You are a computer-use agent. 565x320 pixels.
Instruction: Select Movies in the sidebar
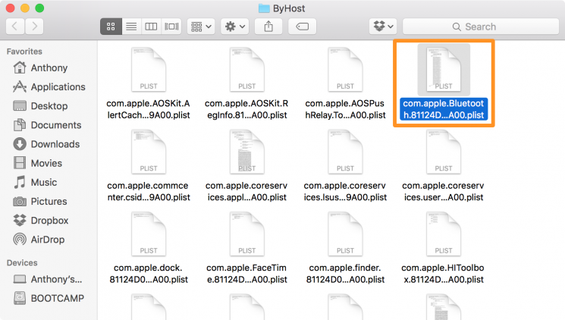coord(37,163)
